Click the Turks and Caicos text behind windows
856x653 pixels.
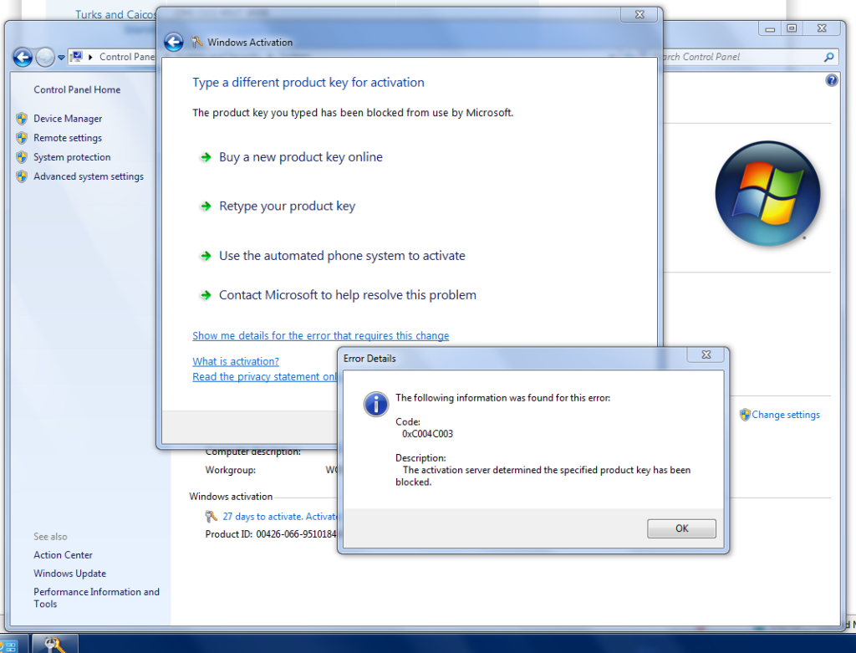(115, 14)
